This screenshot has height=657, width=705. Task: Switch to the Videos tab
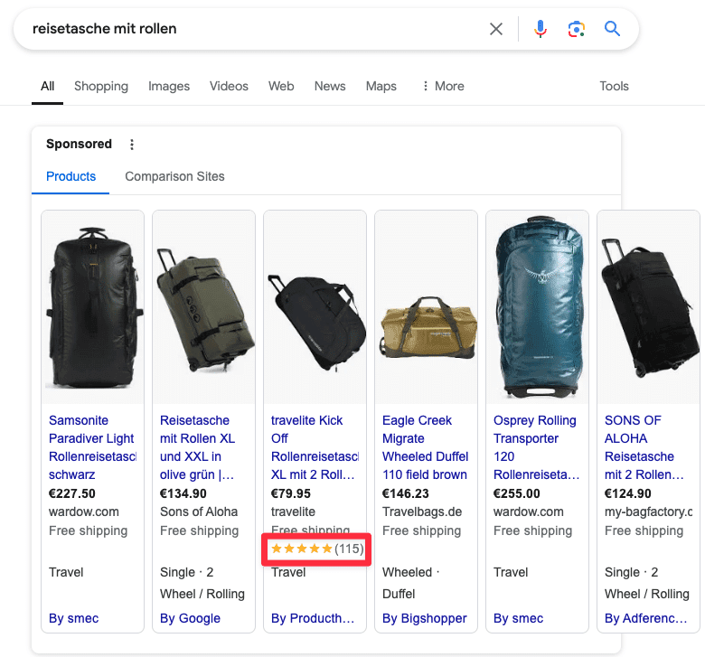point(229,86)
